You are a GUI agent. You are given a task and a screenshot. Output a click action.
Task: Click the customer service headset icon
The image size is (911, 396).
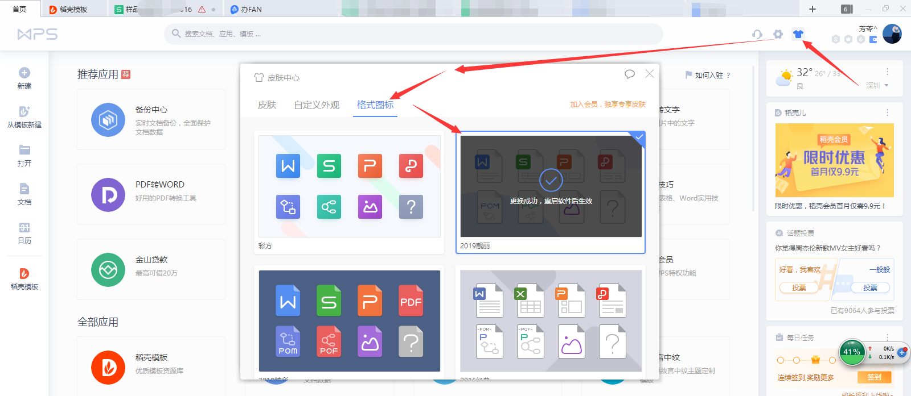pyautogui.click(x=757, y=34)
